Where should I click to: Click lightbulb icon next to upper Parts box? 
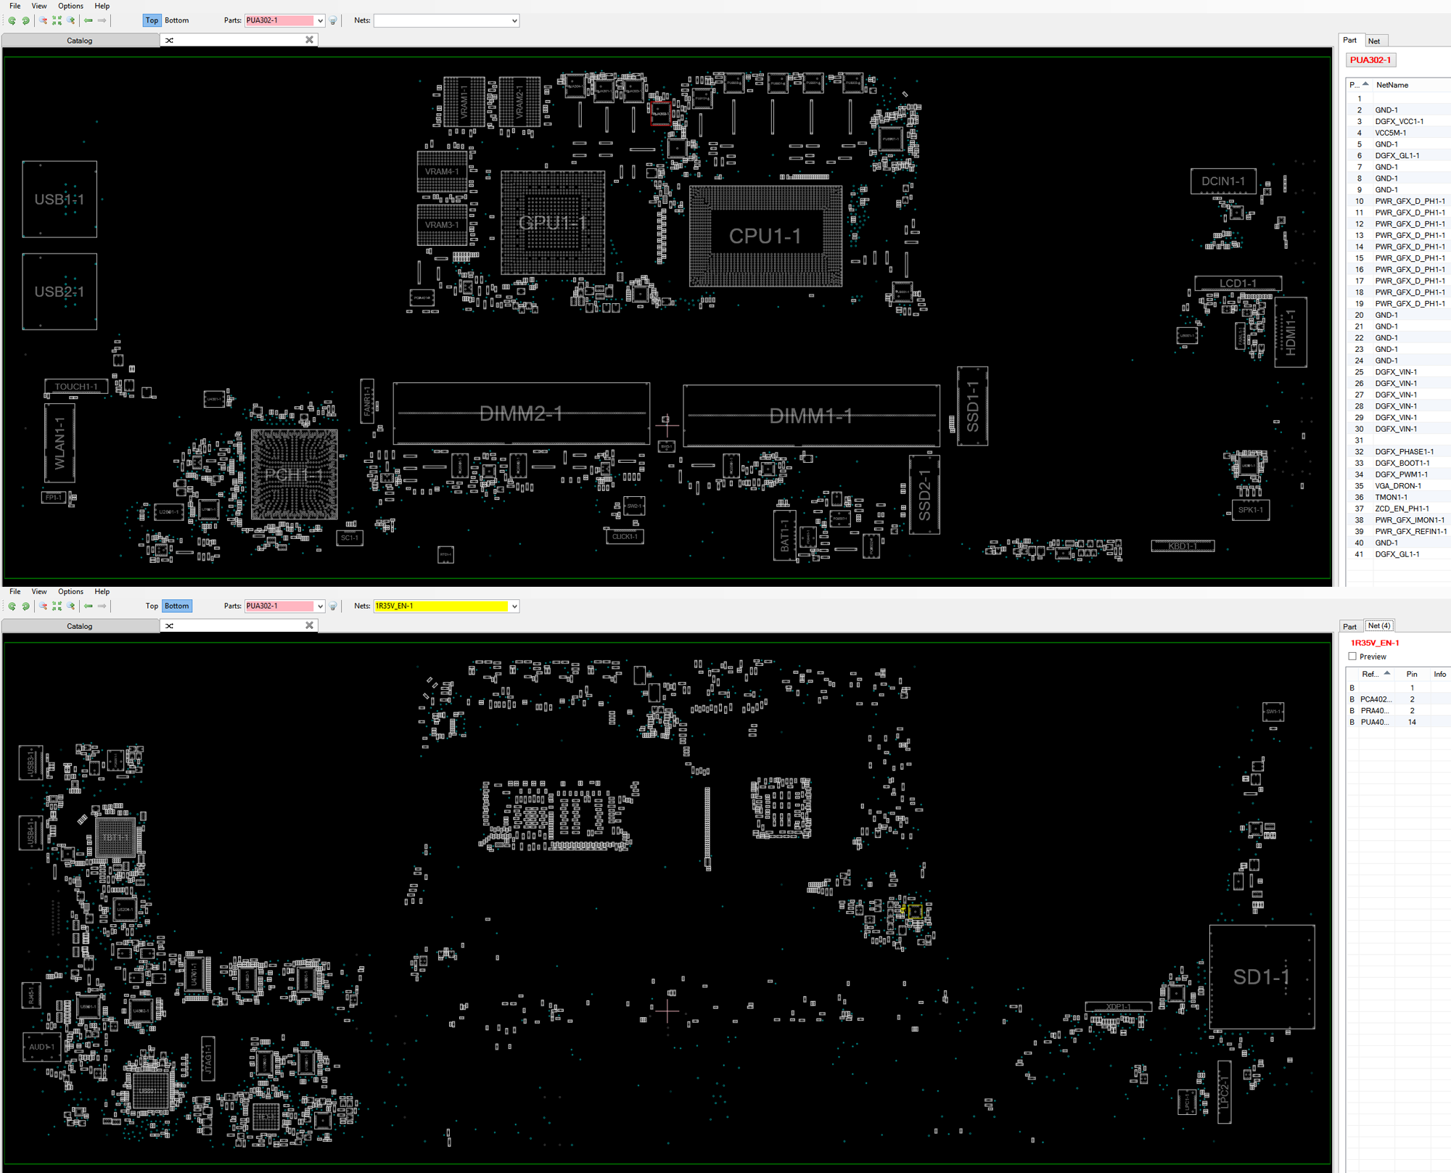pos(333,20)
